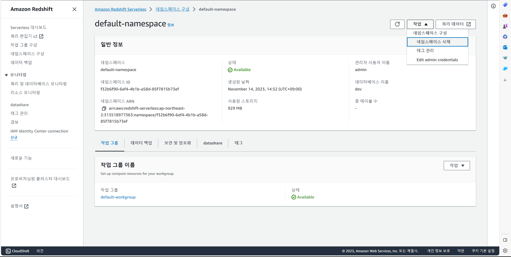This screenshot has height=257, width=511.
Task: Switch to the 보안 및 암호화 tab
Action: (178, 143)
